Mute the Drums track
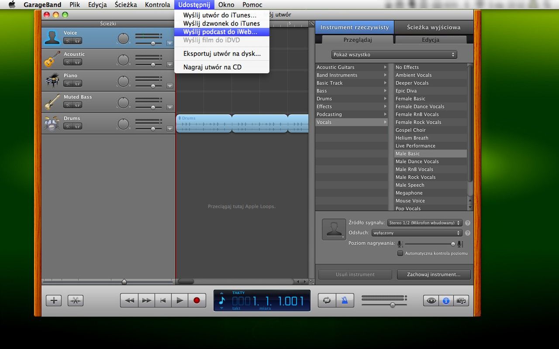 (x=68, y=126)
